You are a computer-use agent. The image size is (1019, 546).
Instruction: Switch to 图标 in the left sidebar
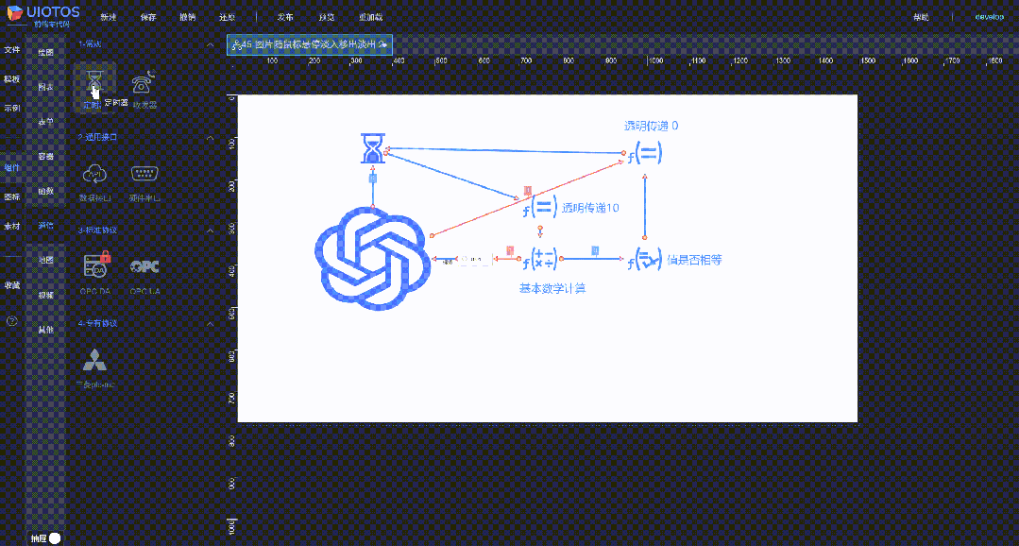point(11,196)
